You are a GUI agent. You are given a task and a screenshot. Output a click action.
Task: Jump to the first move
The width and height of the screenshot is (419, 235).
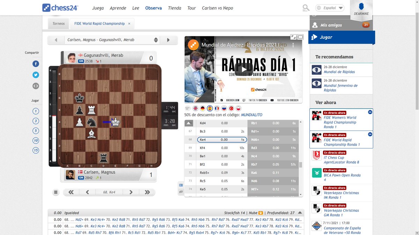(x=71, y=192)
